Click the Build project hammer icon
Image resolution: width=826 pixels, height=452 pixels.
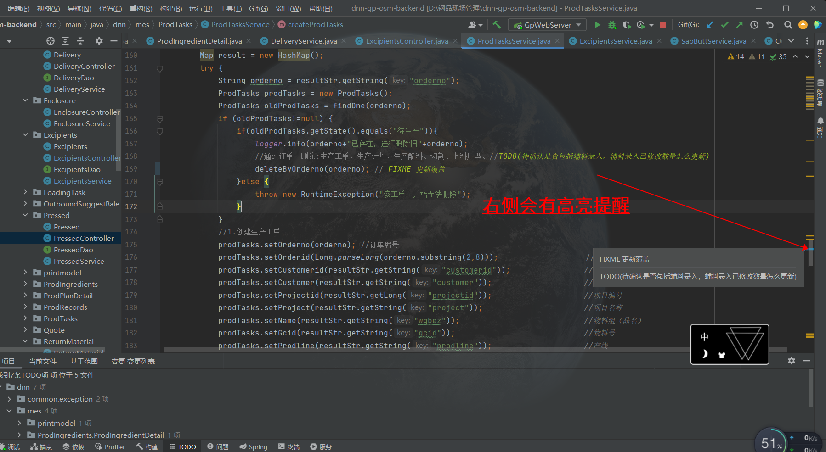[497, 25]
